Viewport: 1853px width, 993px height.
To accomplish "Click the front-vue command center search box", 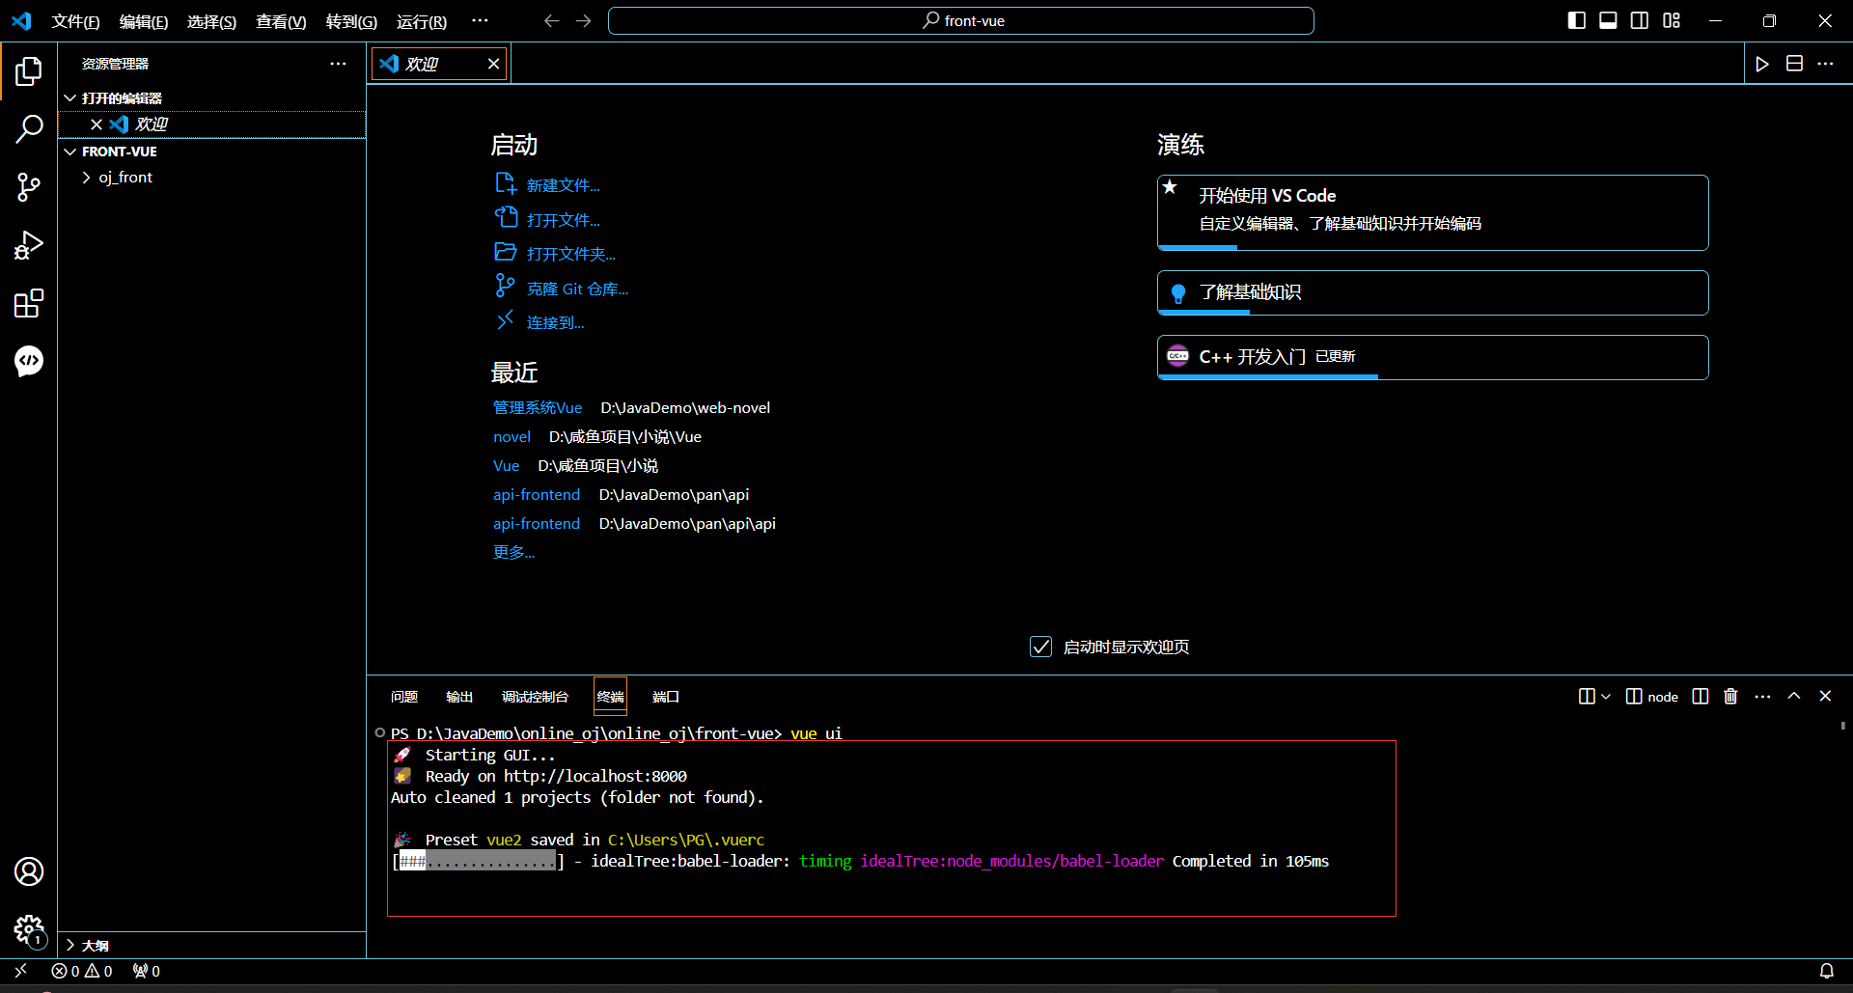I will [x=960, y=20].
